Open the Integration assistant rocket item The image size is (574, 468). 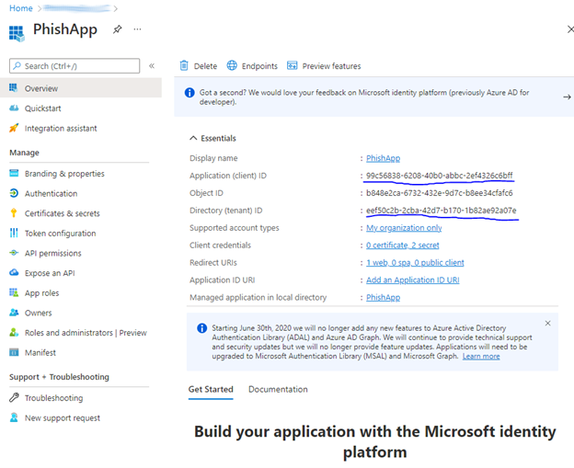[x=60, y=129]
